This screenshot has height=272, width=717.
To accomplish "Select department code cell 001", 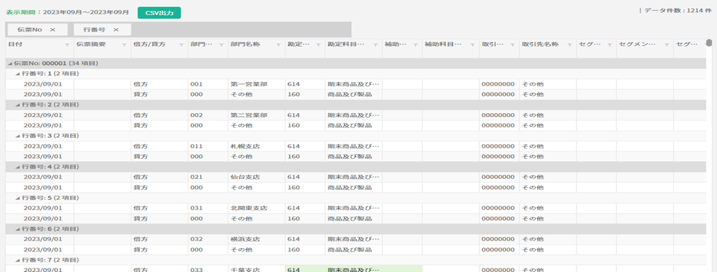I will pos(208,84).
